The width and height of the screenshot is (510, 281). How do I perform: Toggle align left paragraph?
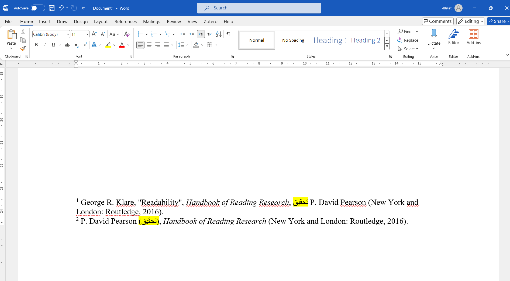[x=140, y=45]
